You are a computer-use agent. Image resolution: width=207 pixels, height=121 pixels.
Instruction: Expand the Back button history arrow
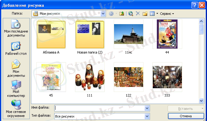click(x=116, y=14)
